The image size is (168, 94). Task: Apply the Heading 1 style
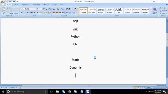click(101, 11)
